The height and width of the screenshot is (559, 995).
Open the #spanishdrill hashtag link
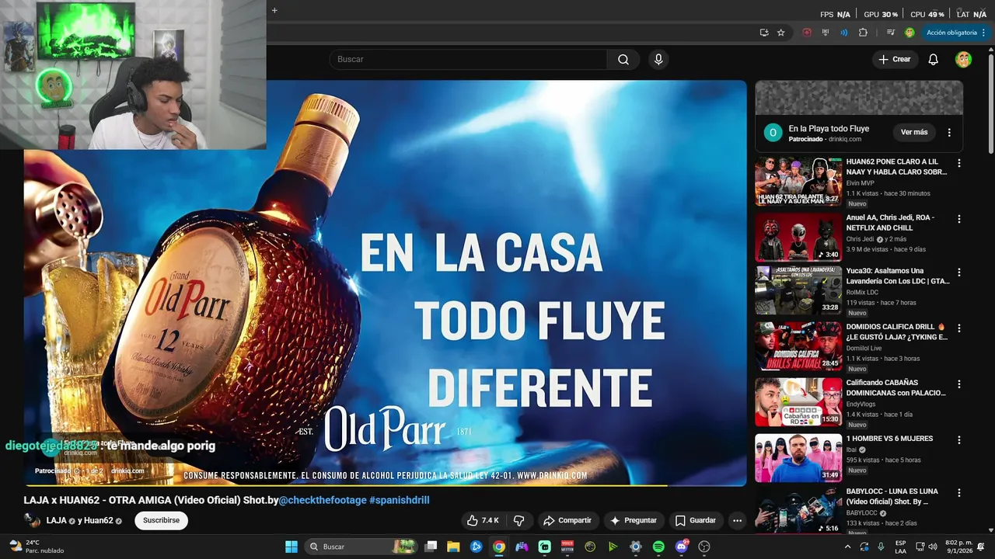coord(400,500)
